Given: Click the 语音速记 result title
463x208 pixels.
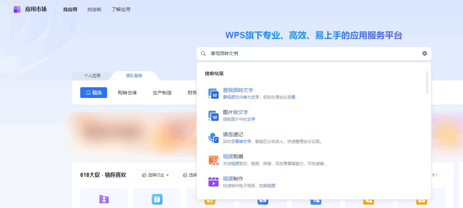Looking at the screenshot, I should (233, 135).
